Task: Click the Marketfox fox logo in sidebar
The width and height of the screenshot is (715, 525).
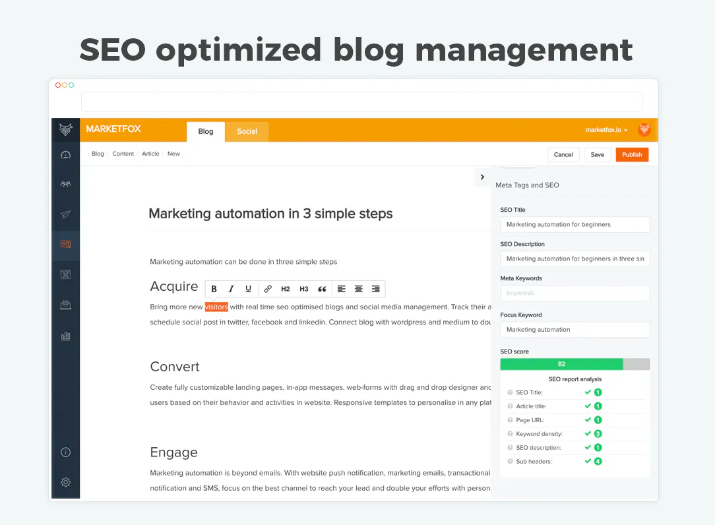Action: [x=66, y=129]
